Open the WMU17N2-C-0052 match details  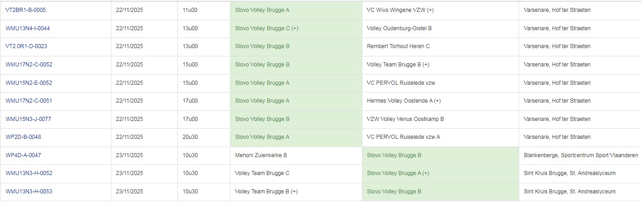[x=29, y=65]
